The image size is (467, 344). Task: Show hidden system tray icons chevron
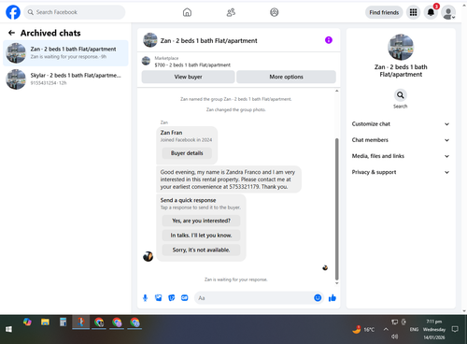tap(386, 329)
